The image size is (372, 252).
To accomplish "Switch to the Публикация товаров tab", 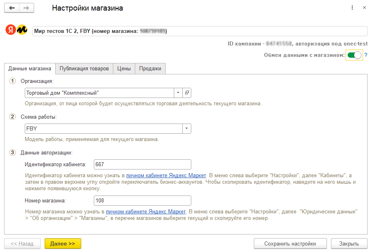I will coord(84,69).
